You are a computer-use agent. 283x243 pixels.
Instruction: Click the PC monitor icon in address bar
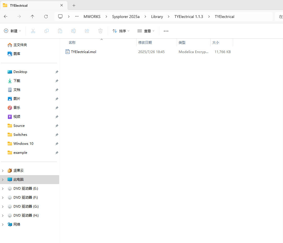click(x=60, y=17)
